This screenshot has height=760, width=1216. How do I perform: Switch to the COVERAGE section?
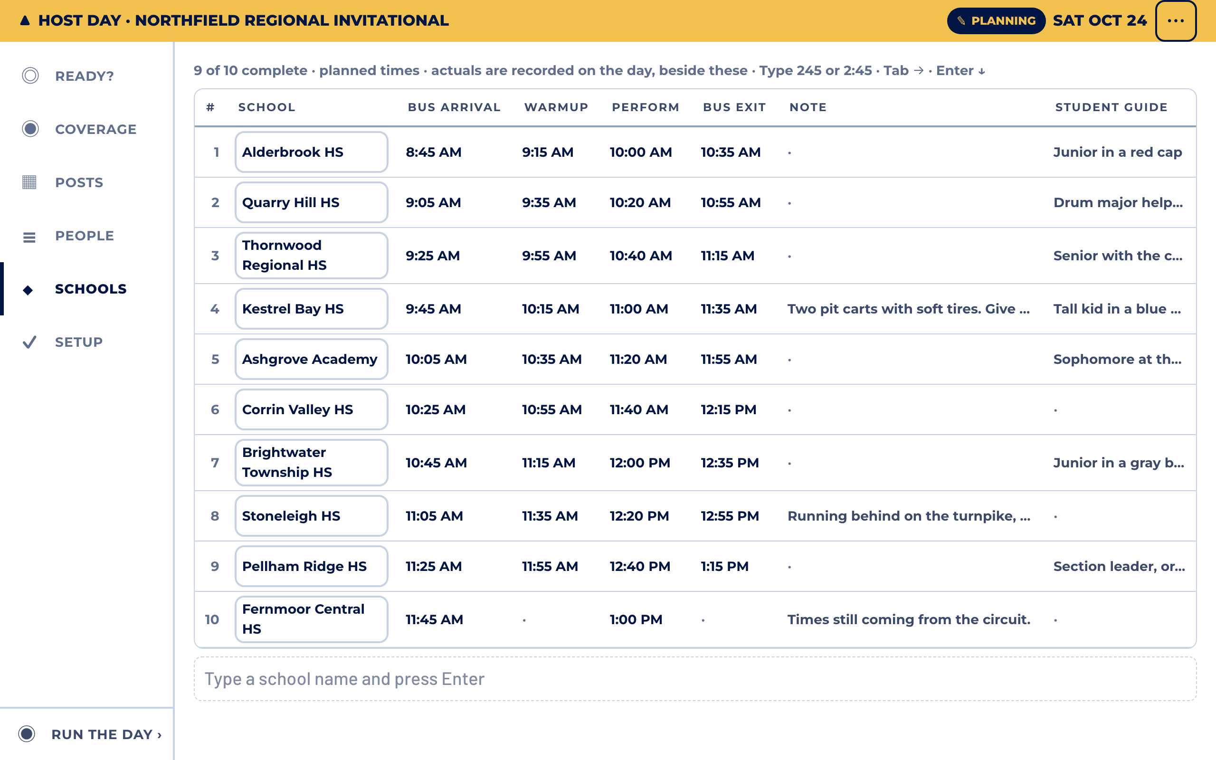pyautogui.click(x=86, y=129)
